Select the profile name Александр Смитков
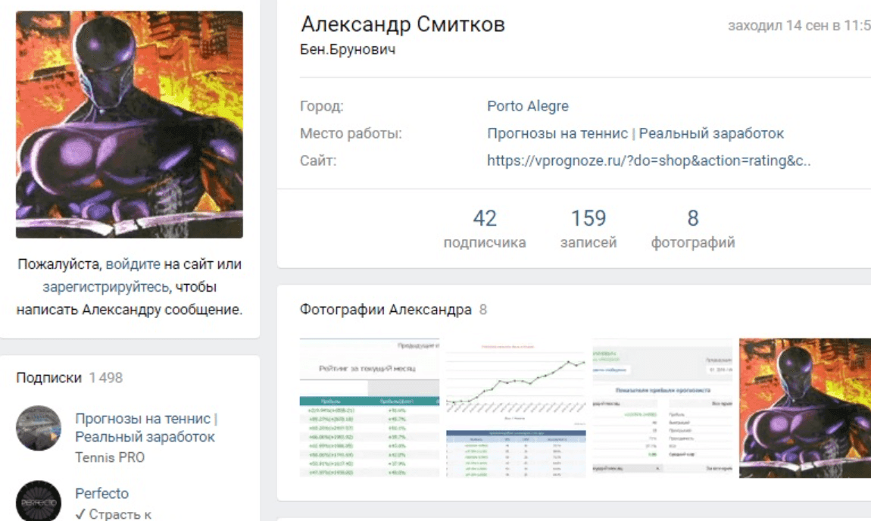This screenshot has height=521, width=871. click(x=403, y=24)
